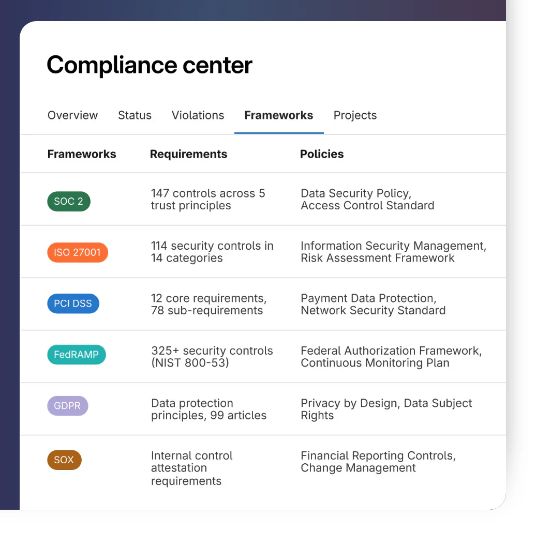Go to the Violations tab
This screenshot has height=548, width=536.
[x=198, y=115]
